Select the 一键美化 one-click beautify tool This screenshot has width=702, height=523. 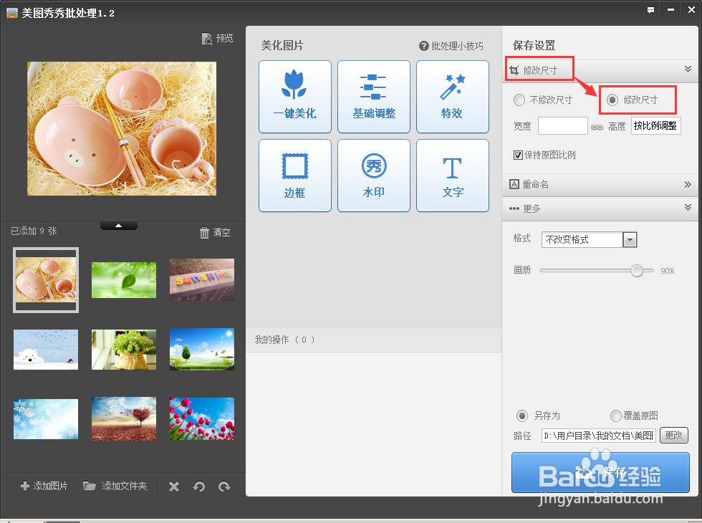tap(294, 97)
